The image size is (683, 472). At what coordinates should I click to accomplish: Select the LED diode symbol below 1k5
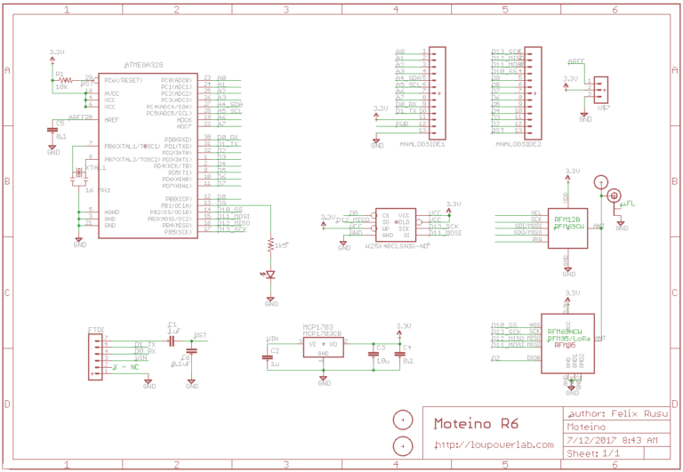point(270,275)
